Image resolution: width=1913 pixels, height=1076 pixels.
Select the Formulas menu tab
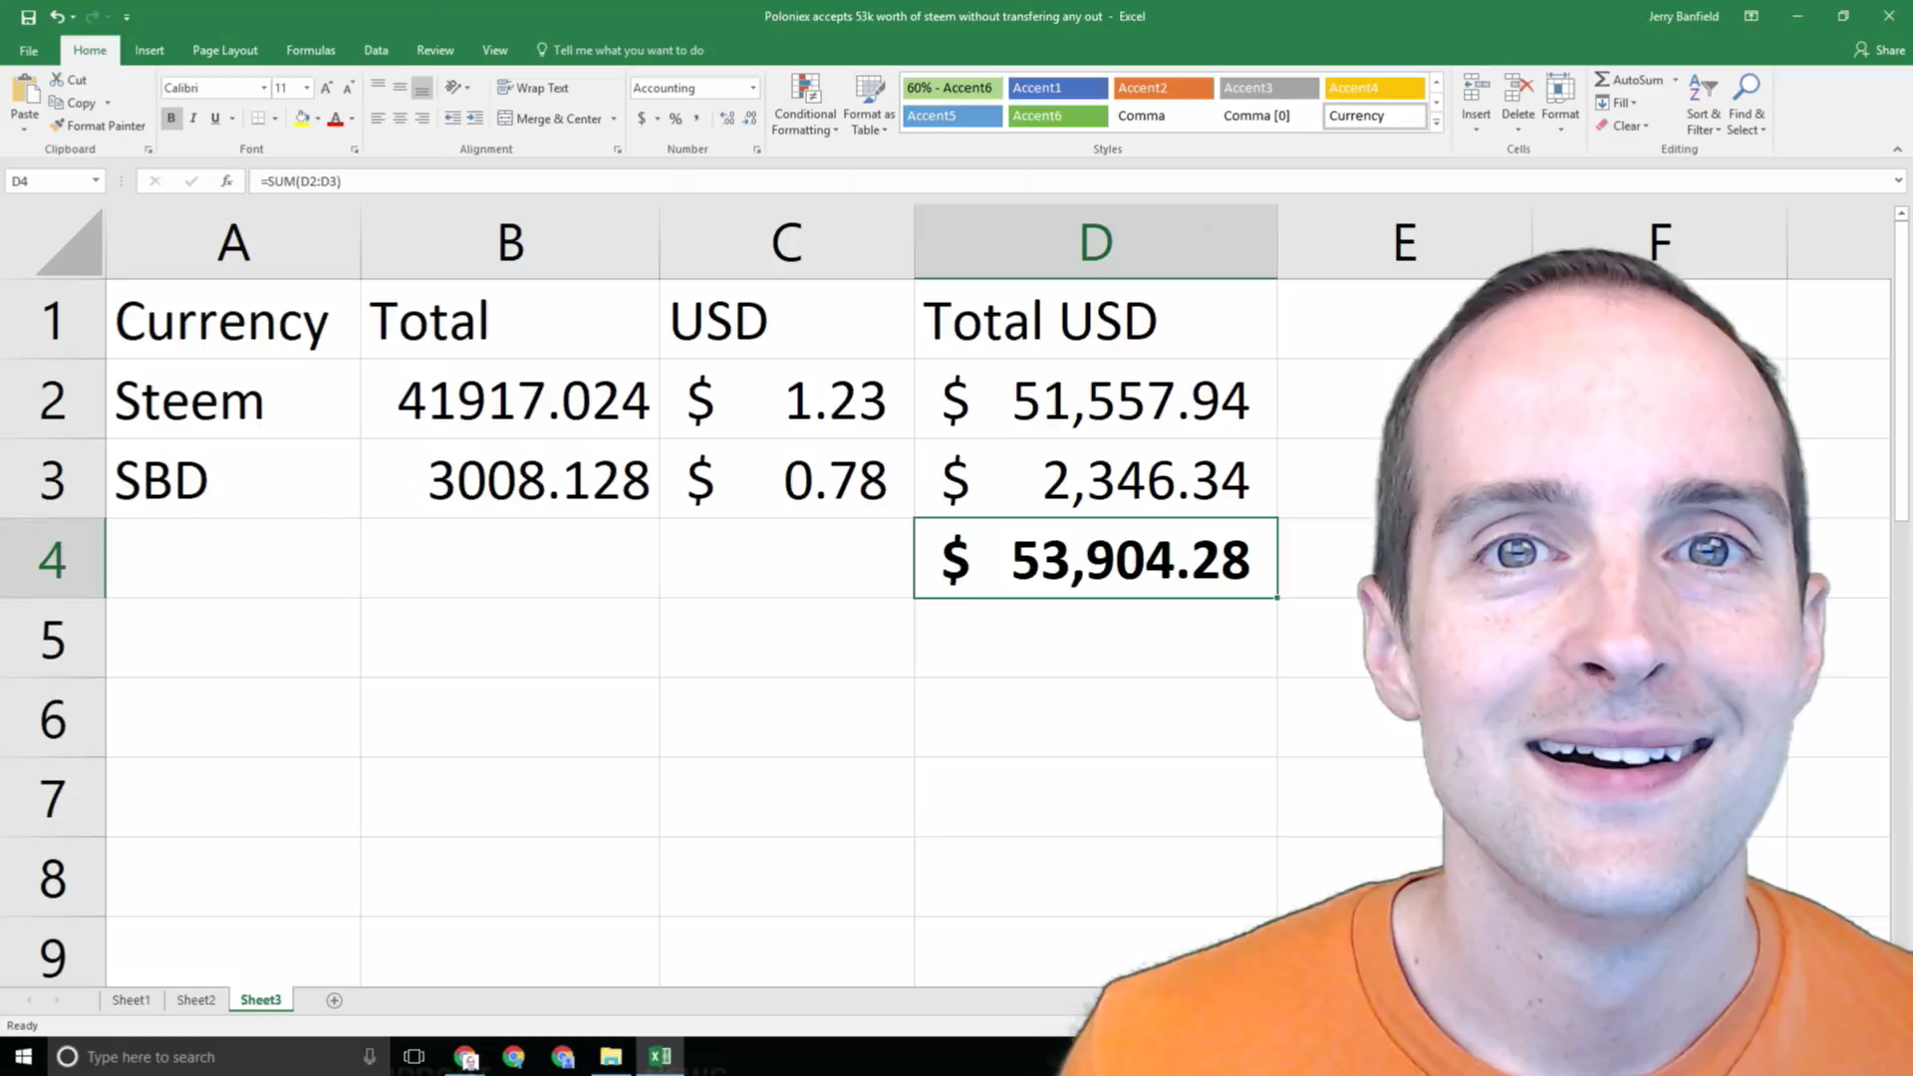[x=310, y=50]
